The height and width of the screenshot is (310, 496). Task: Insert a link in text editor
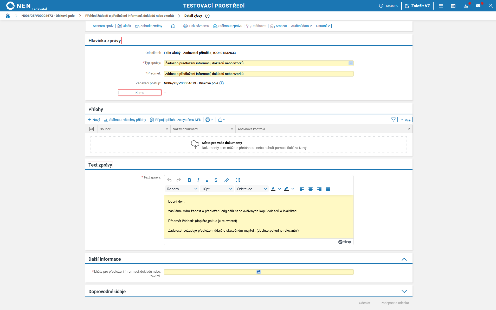[227, 180]
